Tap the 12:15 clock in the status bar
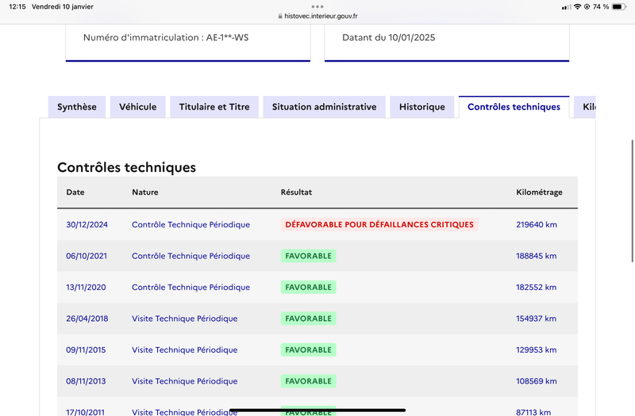Image resolution: width=635 pixels, height=416 pixels. point(17,6)
